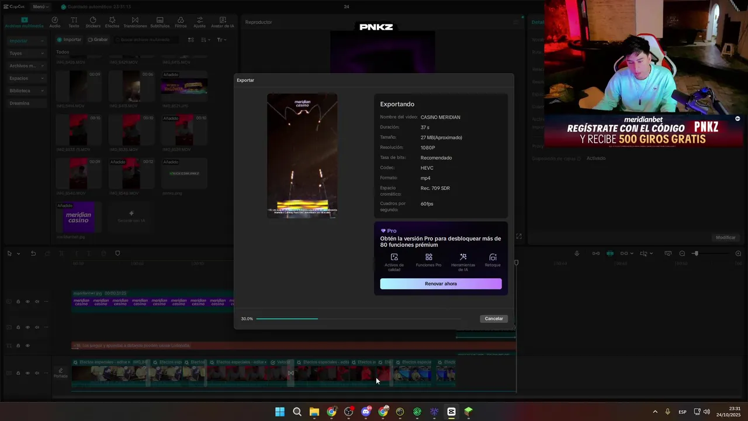Open the Texto tab
This screenshot has height=421, width=748.
coord(74,22)
